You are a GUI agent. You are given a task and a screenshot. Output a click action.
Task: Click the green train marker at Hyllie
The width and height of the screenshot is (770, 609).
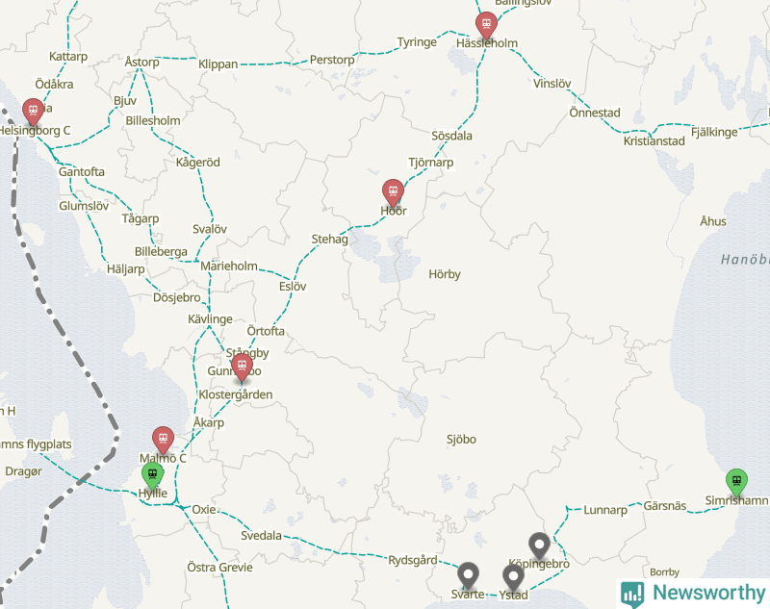[153, 475]
